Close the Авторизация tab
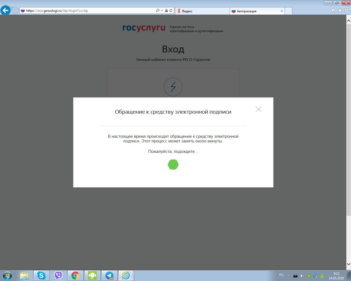Viewport: 351px width, 281px height. (282, 11)
